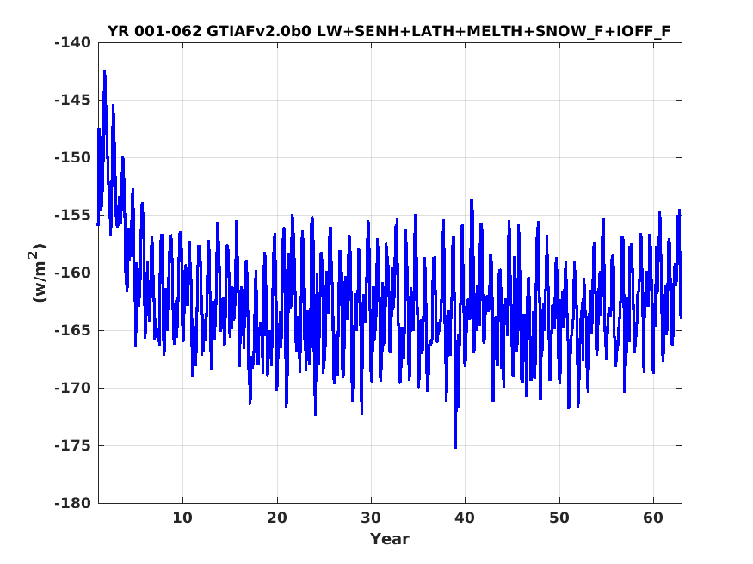Click the y-axis tick label -180
Image resolution: width=753 pixels, height=564 pixels.
[x=72, y=503]
